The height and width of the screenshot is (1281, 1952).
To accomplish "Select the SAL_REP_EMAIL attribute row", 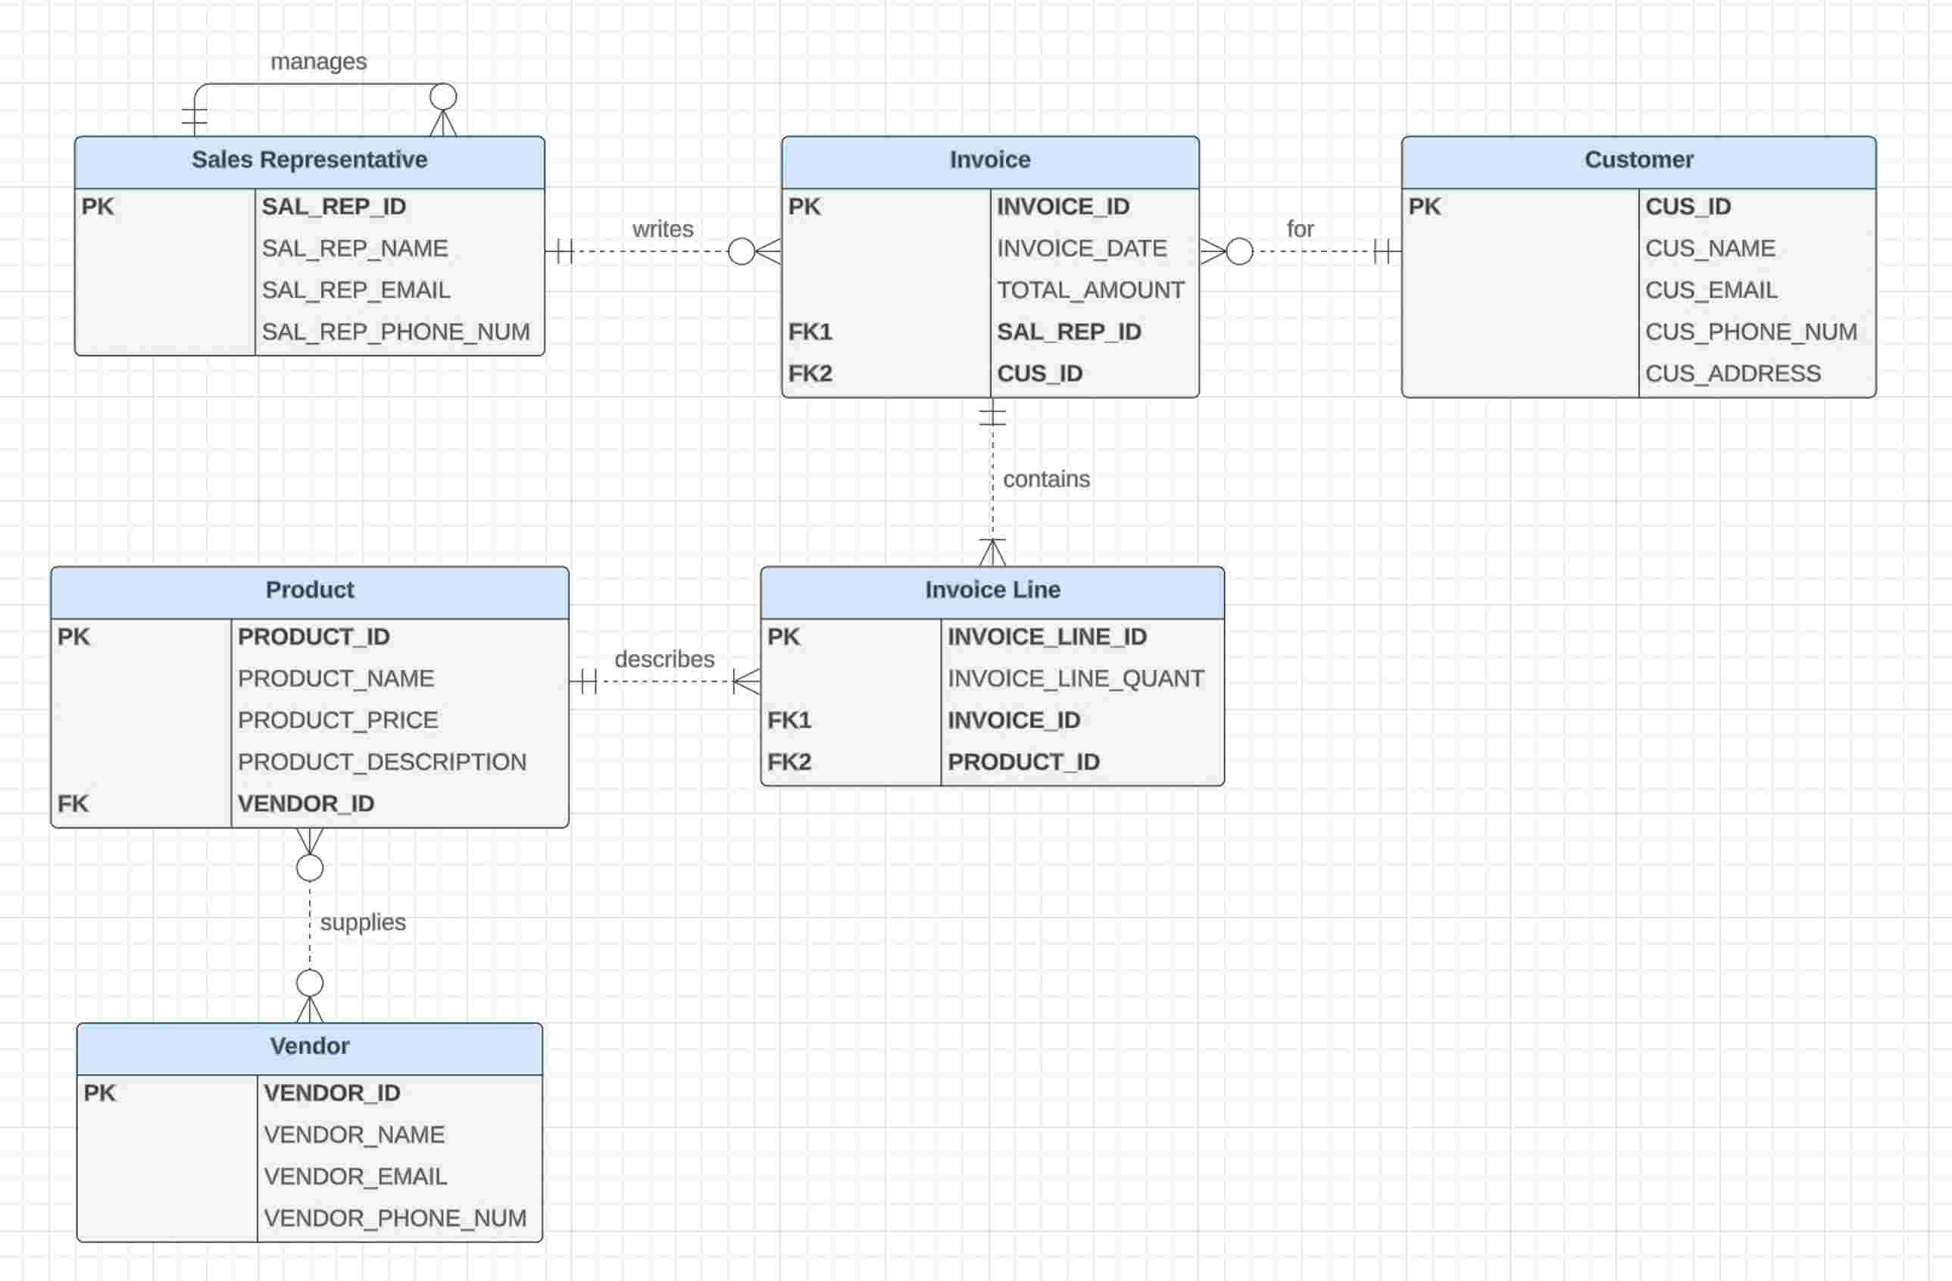I will click(355, 290).
